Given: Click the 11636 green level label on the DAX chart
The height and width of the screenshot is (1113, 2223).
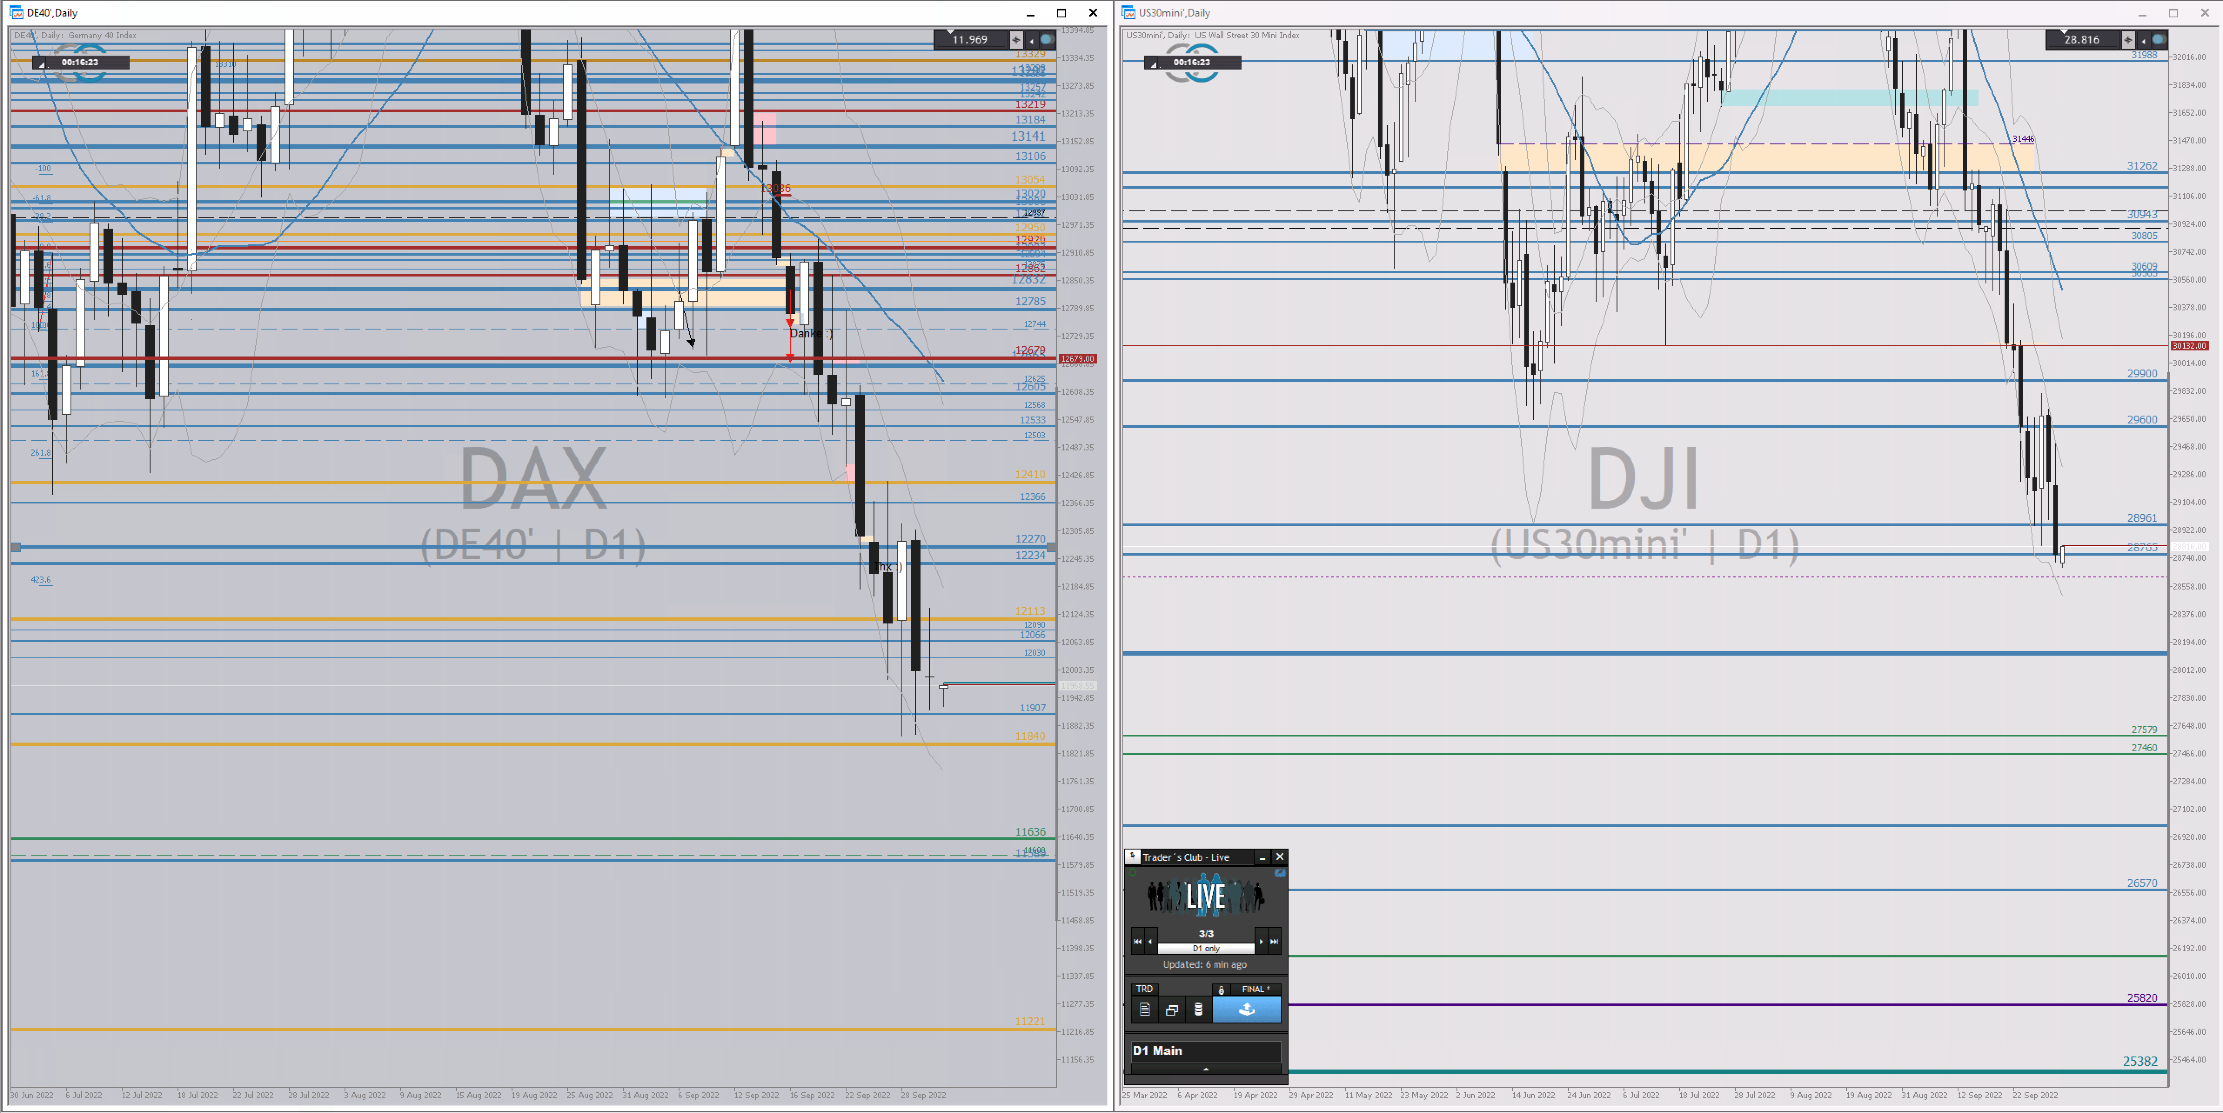Looking at the screenshot, I should [1031, 832].
